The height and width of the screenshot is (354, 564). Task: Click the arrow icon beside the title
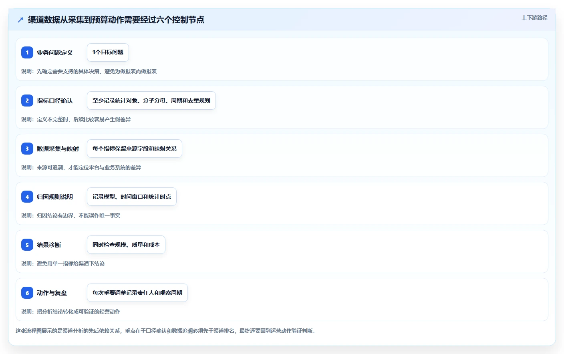point(20,20)
